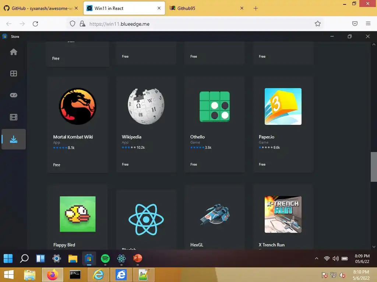Click the volume speaker icon in Win11 tray
Viewport: 377px width, 282px height.
pos(336,258)
